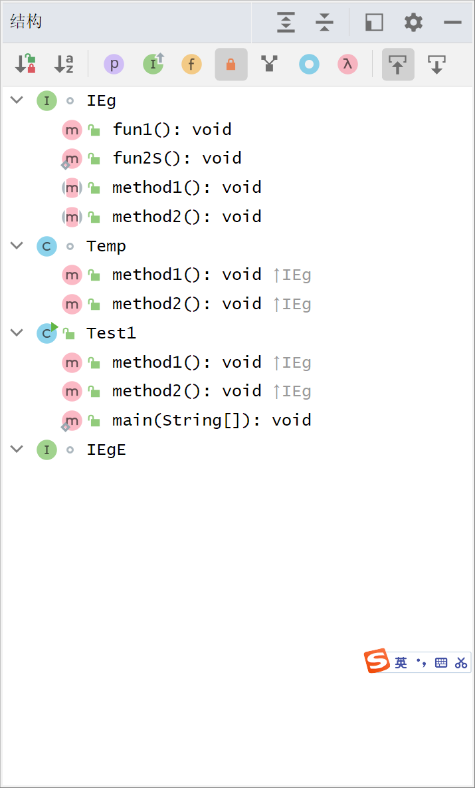Screen dimensions: 475x788
Task: Toggle Show Inherited members filter
Action: tap(153, 65)
